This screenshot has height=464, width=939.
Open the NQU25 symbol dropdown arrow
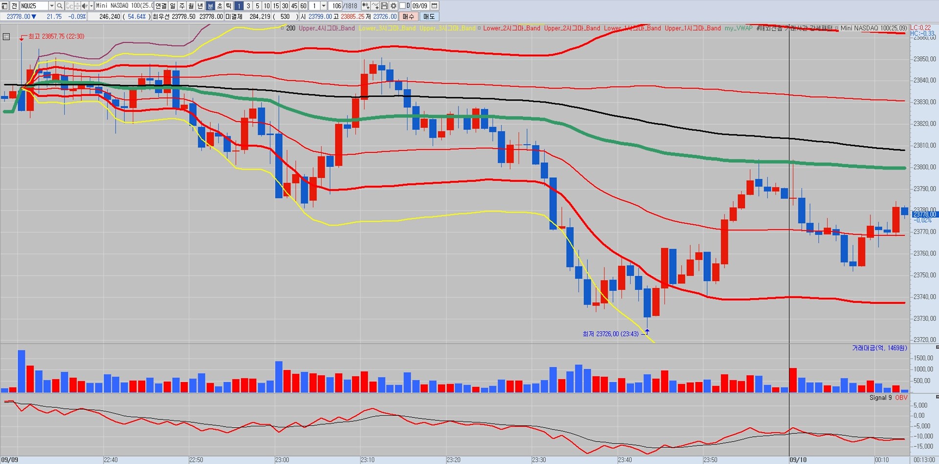coord(52,6)
